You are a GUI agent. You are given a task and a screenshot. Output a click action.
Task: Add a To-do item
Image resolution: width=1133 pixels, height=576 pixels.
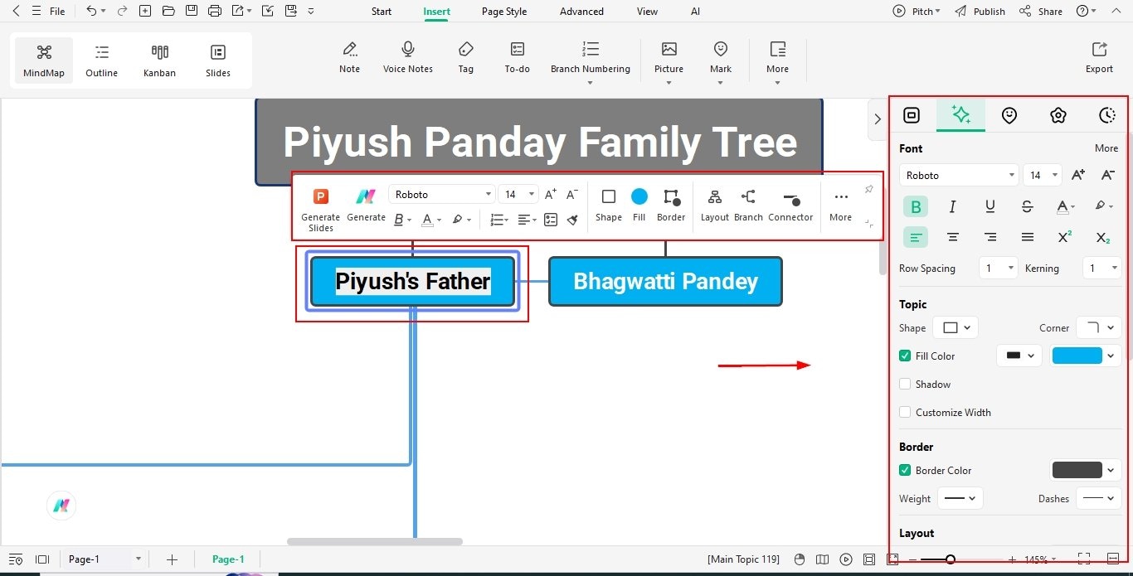click(518, 58)
